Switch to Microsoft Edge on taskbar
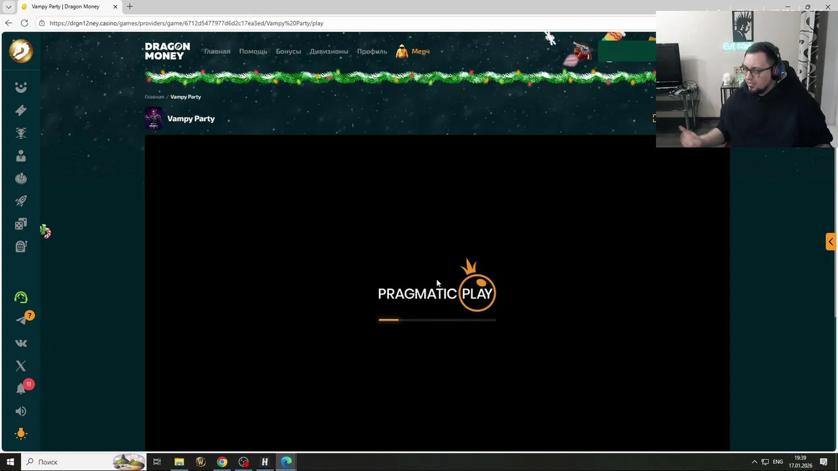The height and width of the screenshot is (471, 838). (x=286, y=462)
